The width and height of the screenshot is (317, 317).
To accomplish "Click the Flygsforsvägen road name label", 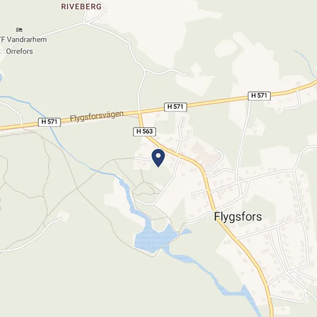I will (x=97, y=116).
